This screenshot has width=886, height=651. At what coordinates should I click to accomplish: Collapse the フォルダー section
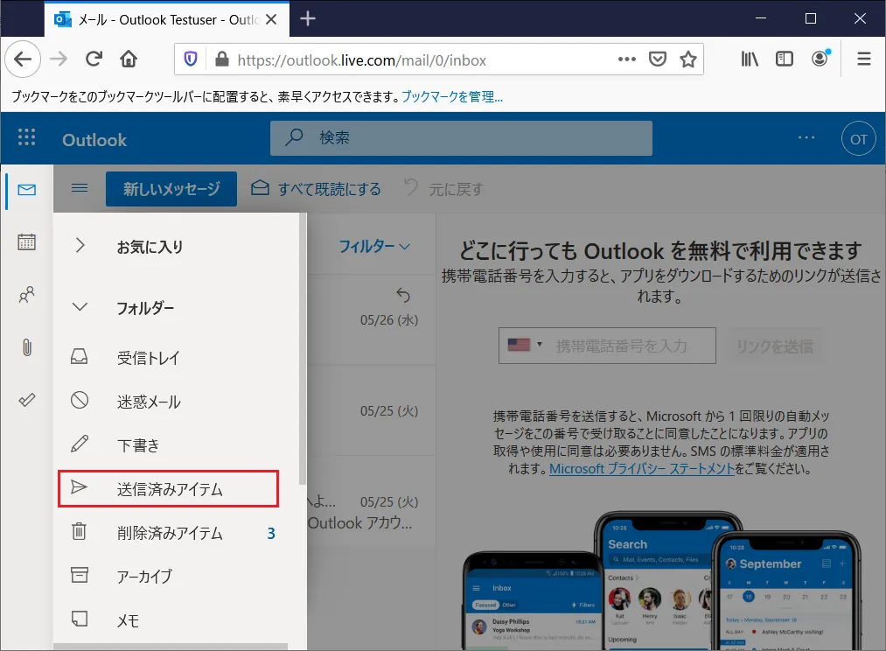point(80,307)
